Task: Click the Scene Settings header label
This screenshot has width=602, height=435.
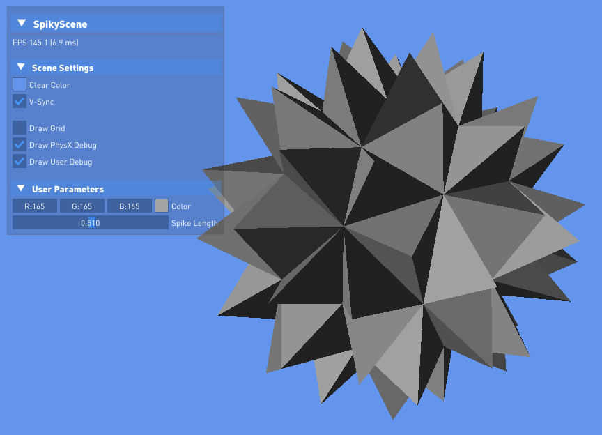Action: click(63, 68)
